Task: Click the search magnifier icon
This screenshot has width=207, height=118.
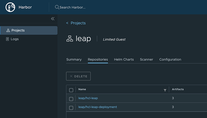Action: click(x=57, y=7)
